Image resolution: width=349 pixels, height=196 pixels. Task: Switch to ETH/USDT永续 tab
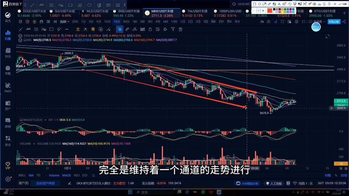coord(322,13)
